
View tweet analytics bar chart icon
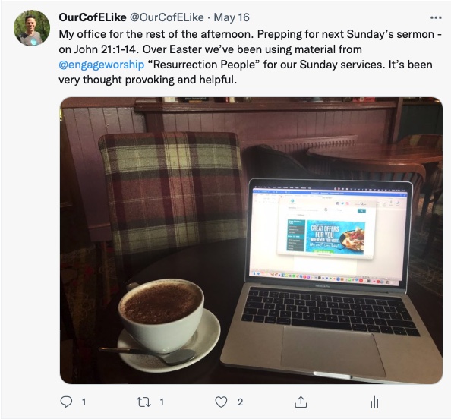(x=374, y=402)
